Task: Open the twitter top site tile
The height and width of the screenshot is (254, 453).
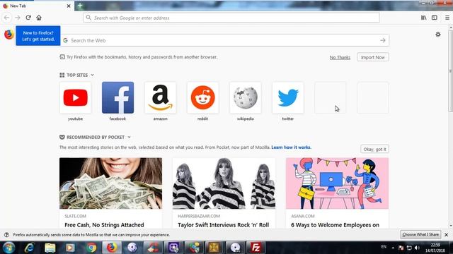Action: point(288,97)
